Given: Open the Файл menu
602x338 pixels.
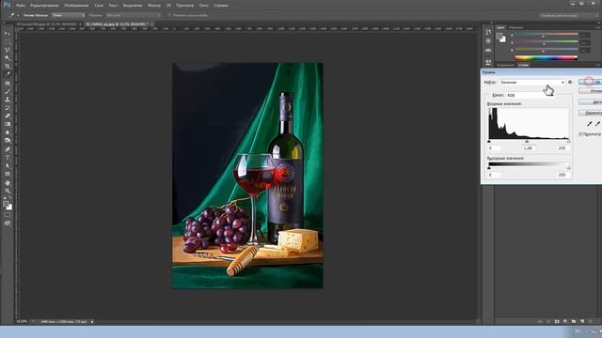Looking at the screenshot, I should 21,6.
